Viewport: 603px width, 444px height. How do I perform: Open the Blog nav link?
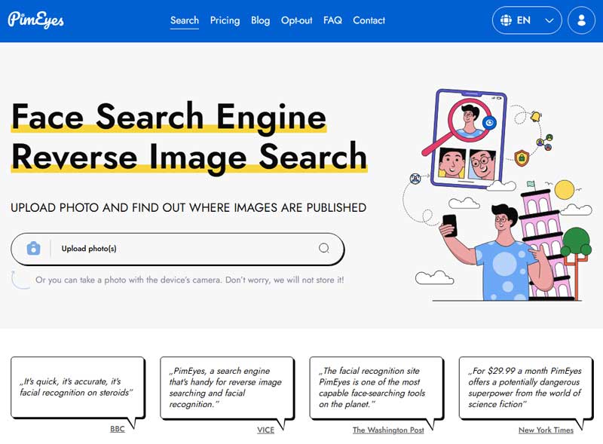point(260,20)
